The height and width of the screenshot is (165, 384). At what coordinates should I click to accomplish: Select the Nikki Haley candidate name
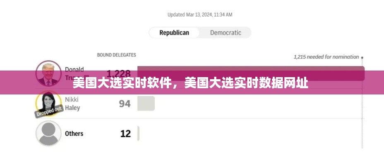coord(72,104)
